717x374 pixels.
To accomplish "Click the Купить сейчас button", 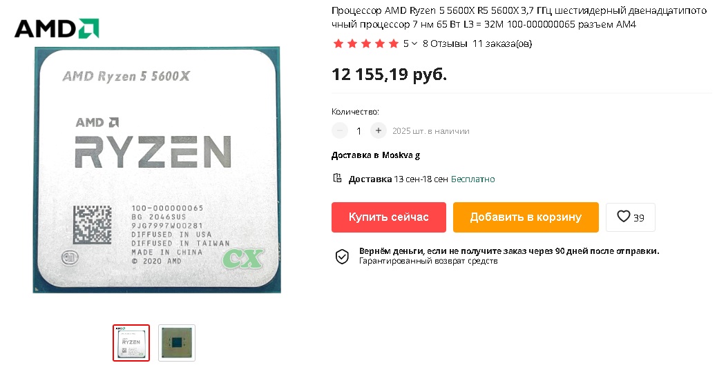I will point(389,217).
